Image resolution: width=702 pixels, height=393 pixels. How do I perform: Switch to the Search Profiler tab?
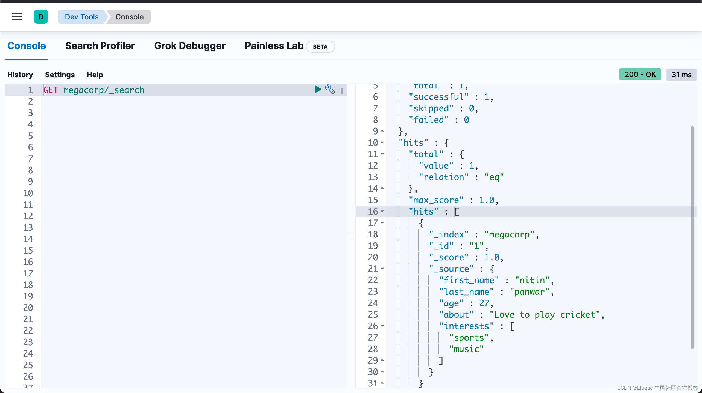100,46
